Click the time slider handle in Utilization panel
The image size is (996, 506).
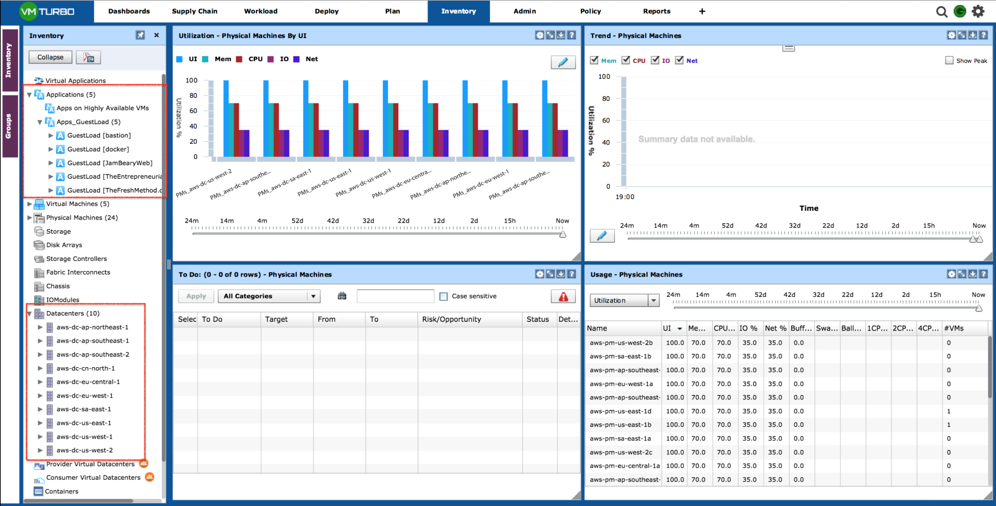pos(563,234)
